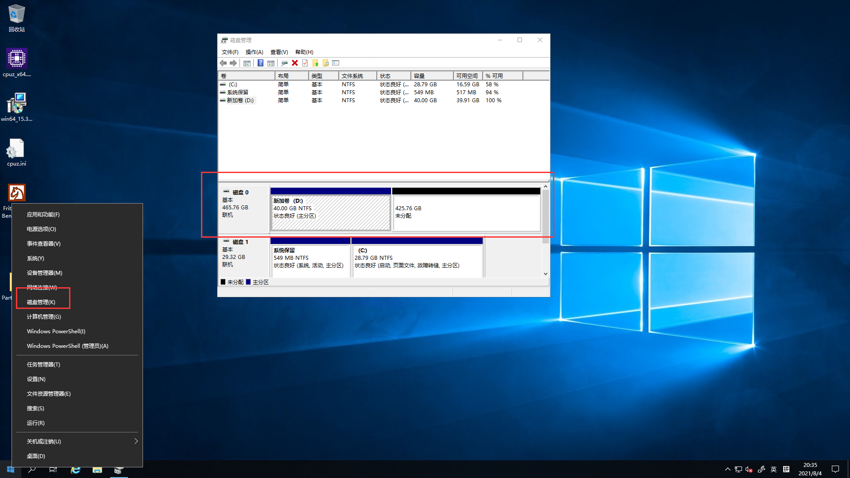Image resolution: width=850 pixels, height=478 pixels.
Task: Choose 系统(Y) in the context menu
Action: pyautogui.click(x=77, y=258)
